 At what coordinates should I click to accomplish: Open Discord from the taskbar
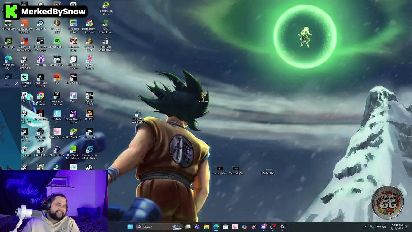point(263,227)
